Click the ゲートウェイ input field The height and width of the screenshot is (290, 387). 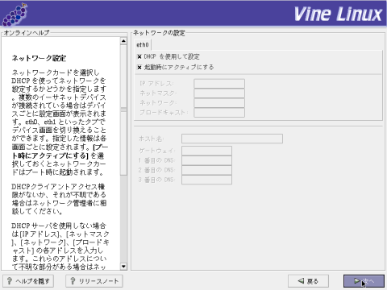coord(206,151)
